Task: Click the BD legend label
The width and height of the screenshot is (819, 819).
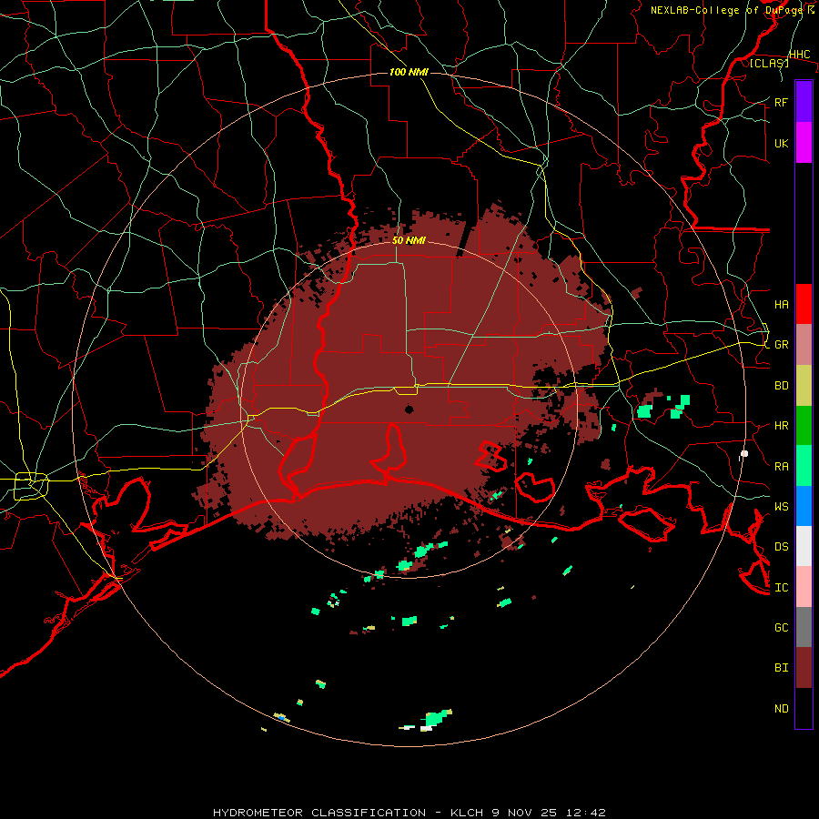Action: pyautogui.click(x=782, y=386)
